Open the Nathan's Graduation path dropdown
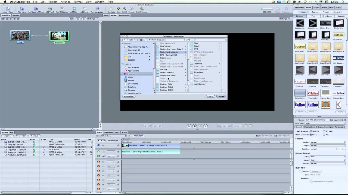Viewport: 348px width, 195px height. [166, 40]
